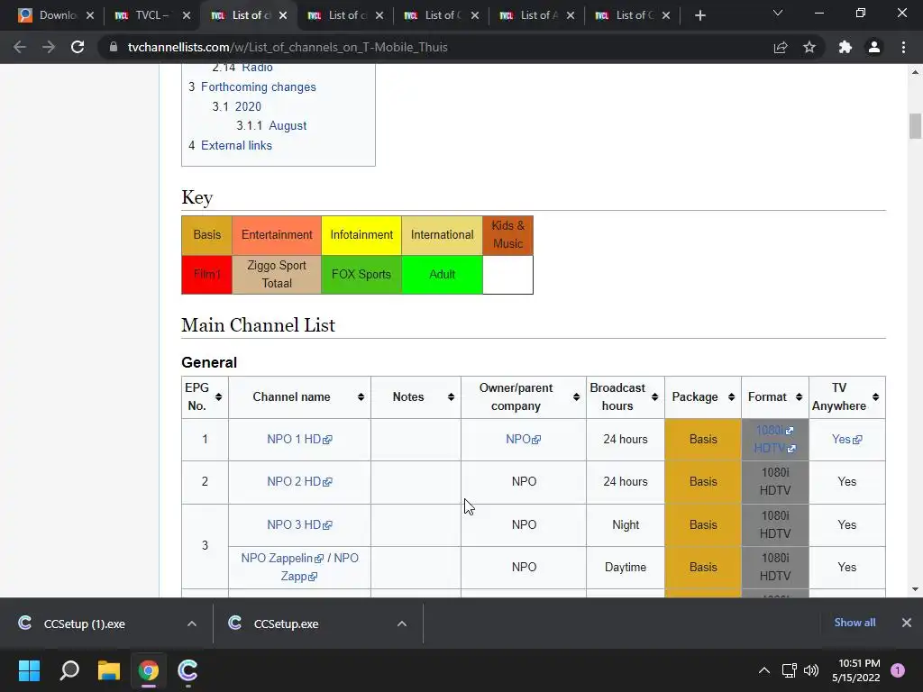The width and height of the screenshot is (923, 692).
Task: Switch to the fourth List of channels tab
Action: (344, 15)
